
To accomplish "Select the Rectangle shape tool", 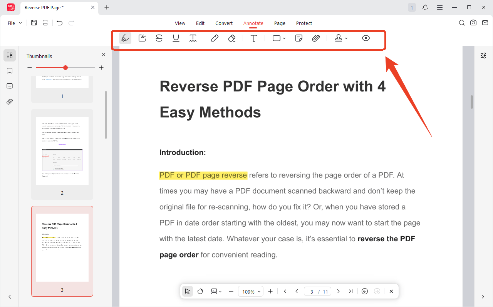I will [277, 38].
